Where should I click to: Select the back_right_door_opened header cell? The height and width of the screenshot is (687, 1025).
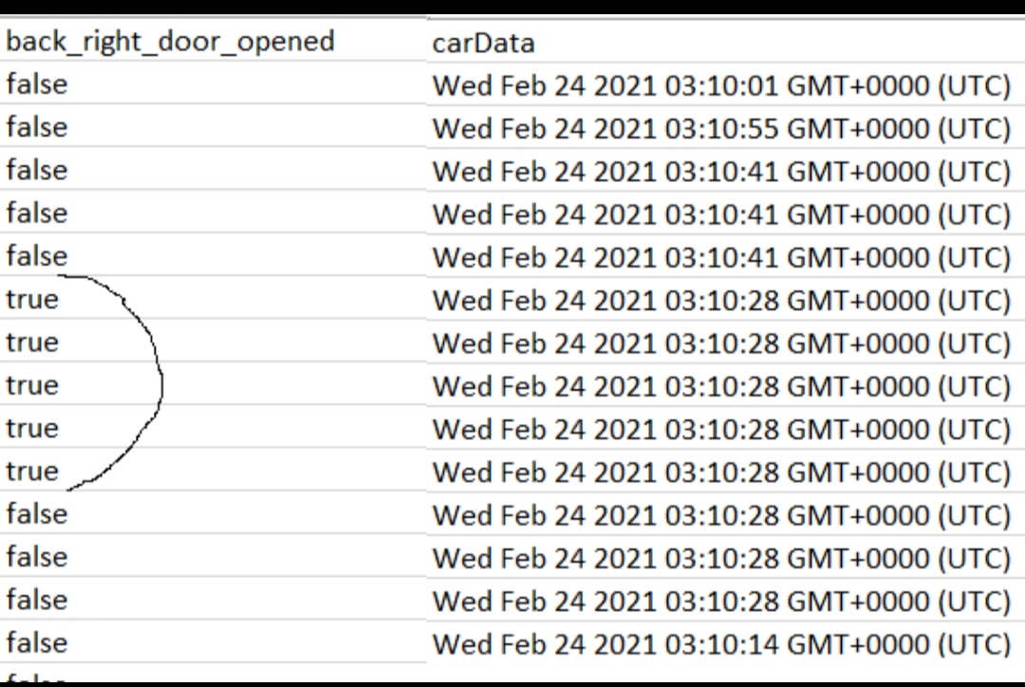click(170, 42)
